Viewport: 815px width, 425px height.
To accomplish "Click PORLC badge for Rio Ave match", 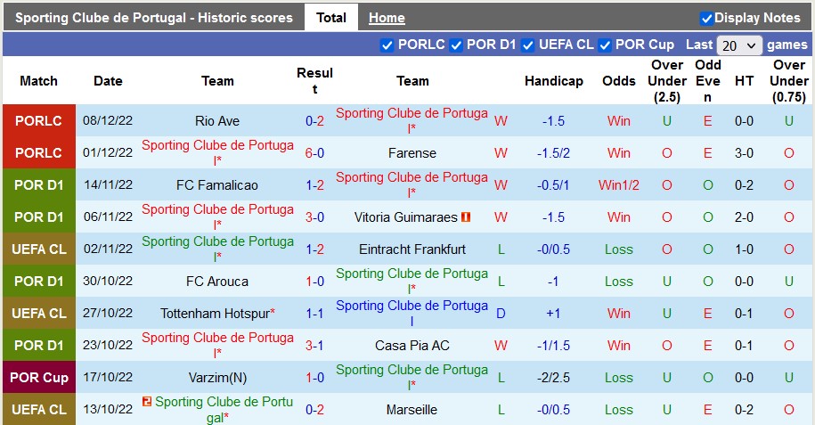I will pyautogui.click(x=39, y=120).
